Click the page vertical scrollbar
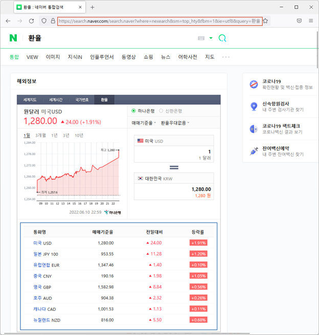This screenshot has width=319, height=335. [317, 50]
